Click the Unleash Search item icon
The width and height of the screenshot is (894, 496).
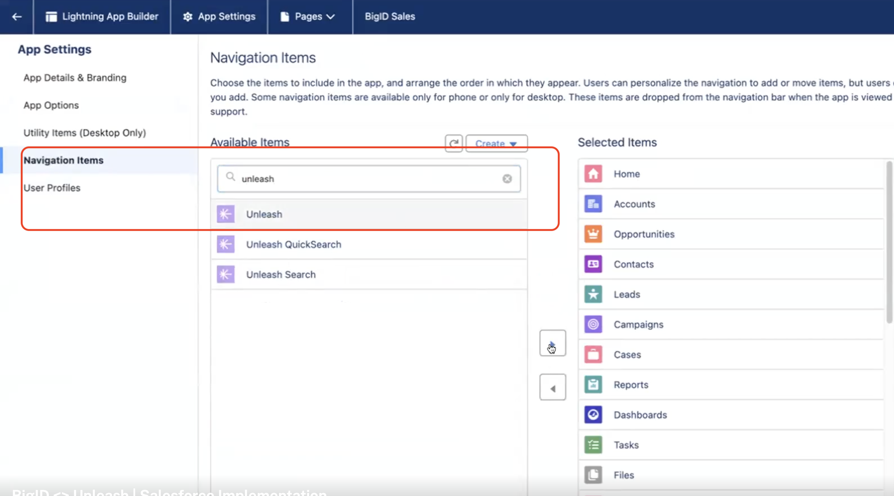click(225, 274)
